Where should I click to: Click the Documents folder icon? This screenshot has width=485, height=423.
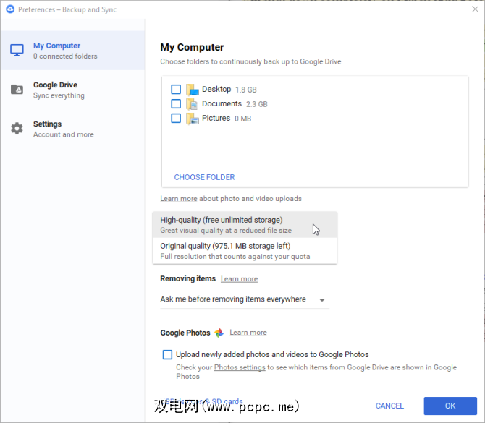[192, 104]
